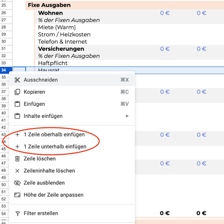Image resolution: width=224 pixels, height=224 pixels.
Task: Click the trash icon for Zeile löschen
Action: click(x=17, y=159)
